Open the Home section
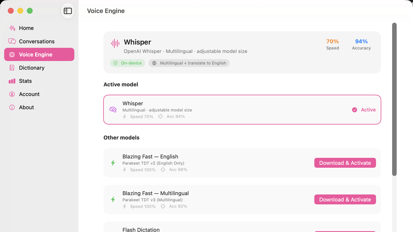 pos(39,28)
